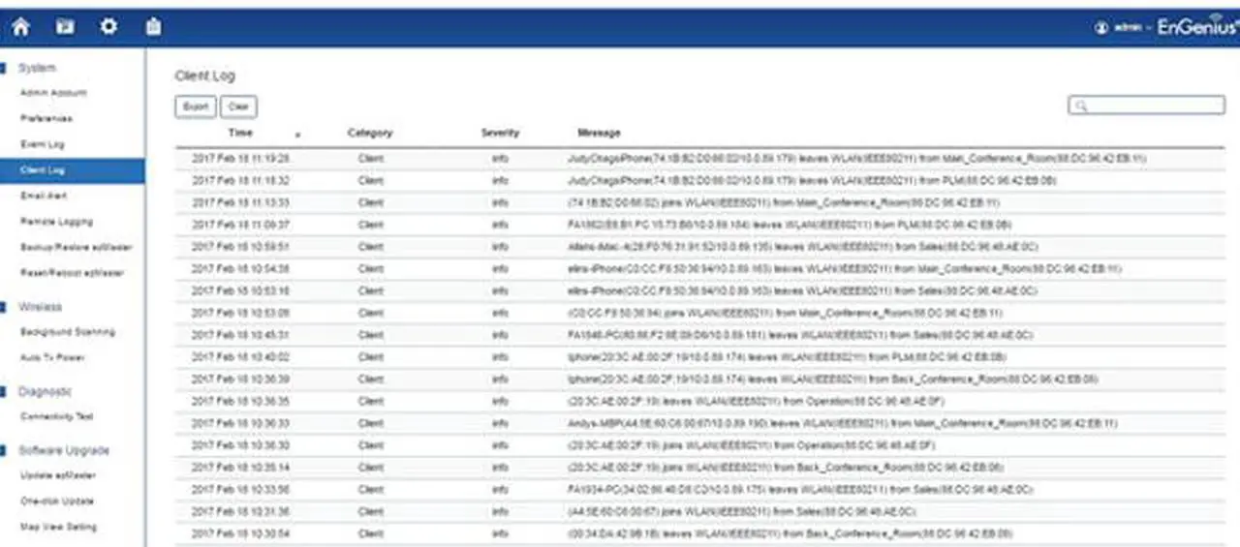
Task: Click the message starting with Andys-MBP
Action: 843,423
